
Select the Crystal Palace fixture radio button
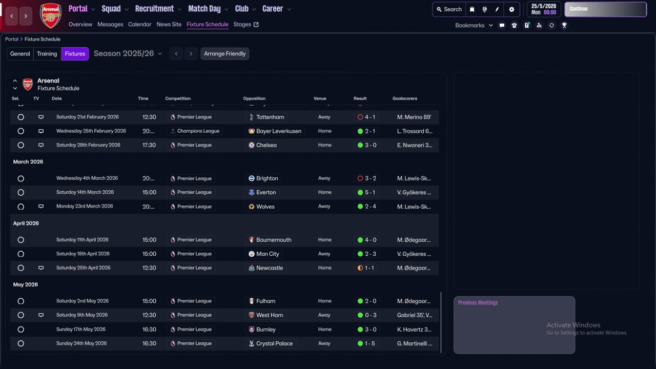tap(20, 343)
